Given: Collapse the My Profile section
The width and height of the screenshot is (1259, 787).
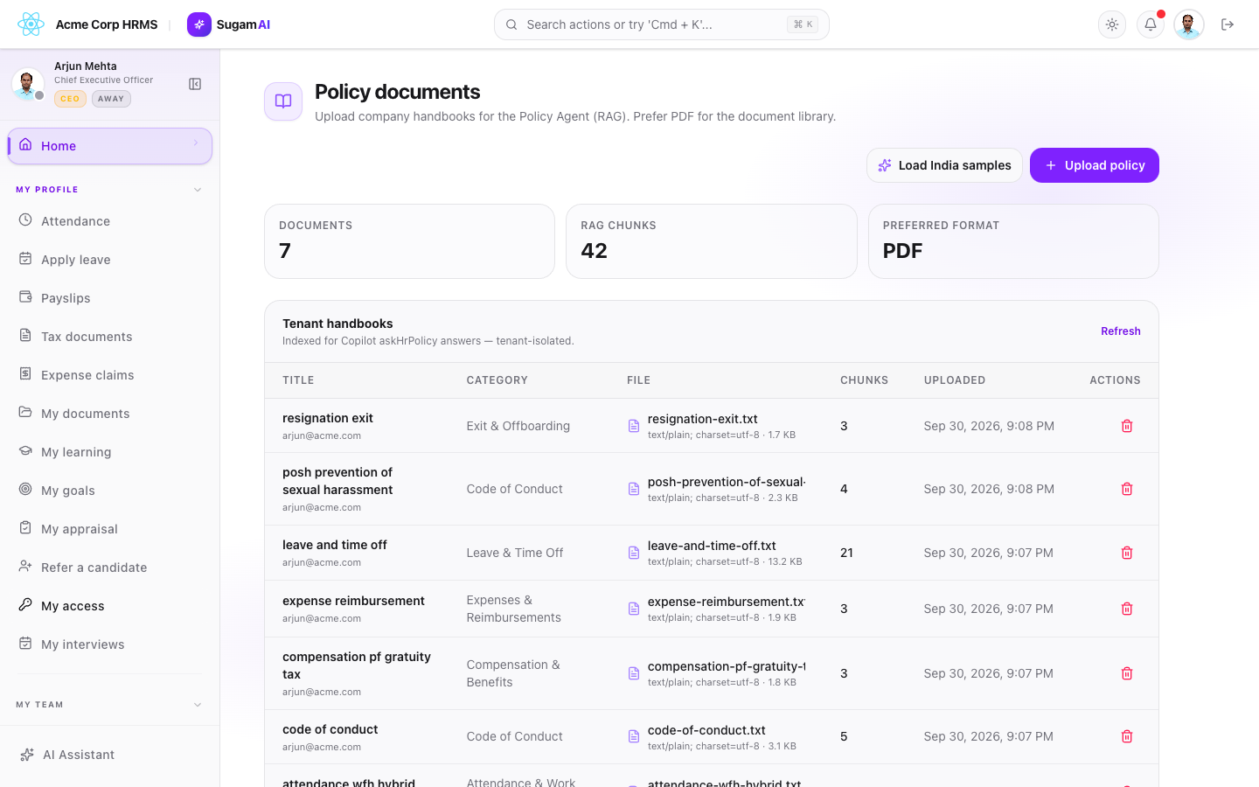Looking at the screenshot, I should click(x=198, y=190).
